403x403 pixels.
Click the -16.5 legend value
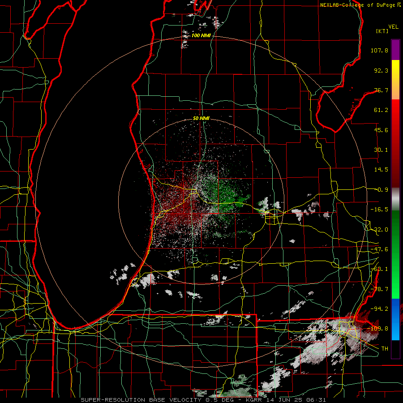pyautogui.click(x=379, y=210)
